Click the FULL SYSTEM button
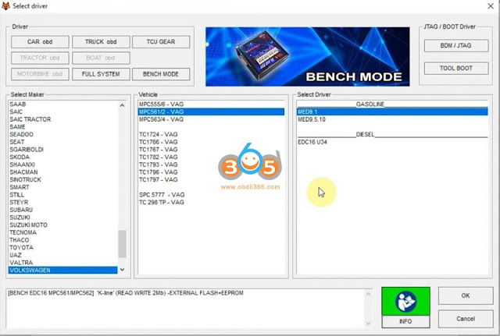This screenshot has width=500, height=336. [x=101, y=74]
